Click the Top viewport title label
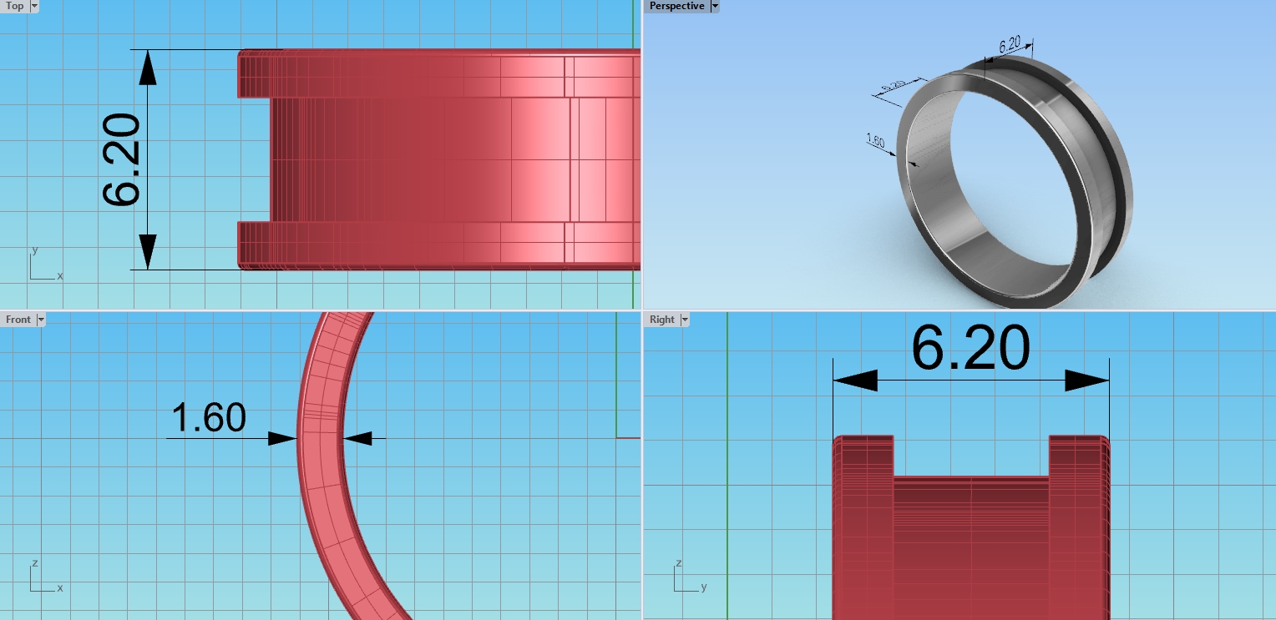 [x=15, y=6]
